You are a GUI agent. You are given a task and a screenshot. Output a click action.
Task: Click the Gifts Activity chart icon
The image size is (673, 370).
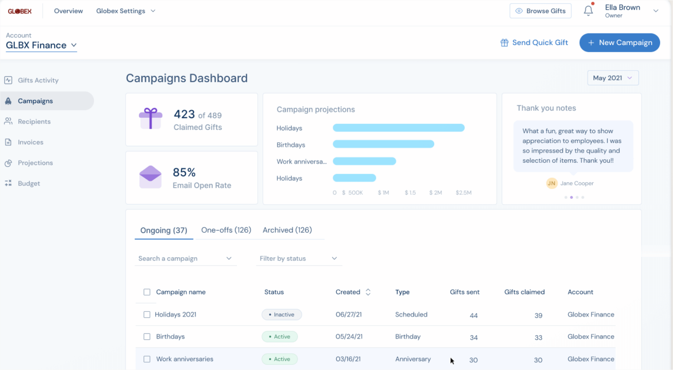(x=8, y=80)
